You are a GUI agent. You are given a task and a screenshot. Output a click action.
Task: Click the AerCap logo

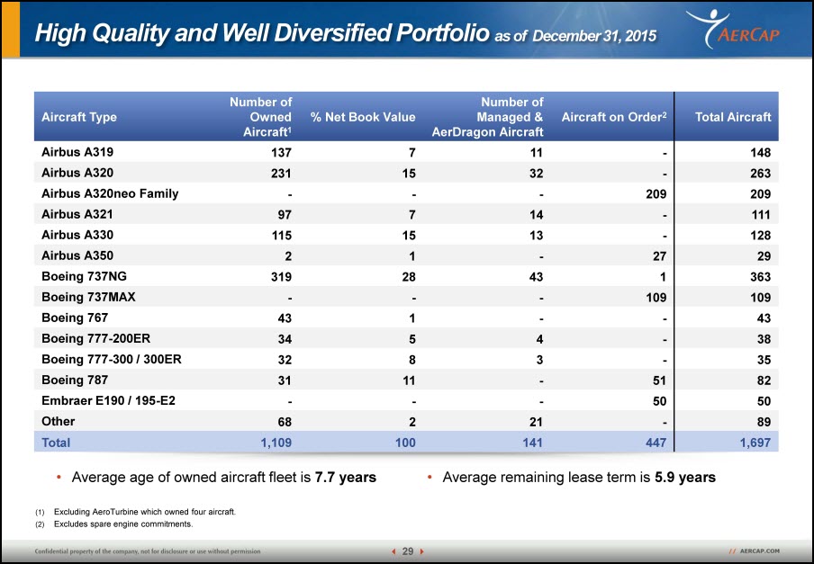pyautogui.click(x=732, y=30)
